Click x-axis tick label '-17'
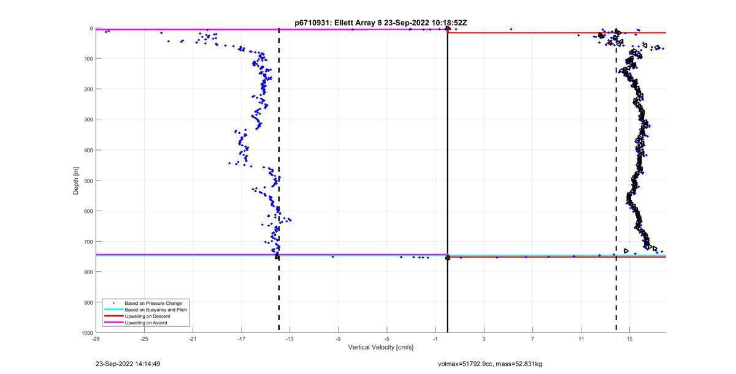The height and width of the screenshot is (374, 736). coord(241,338)
